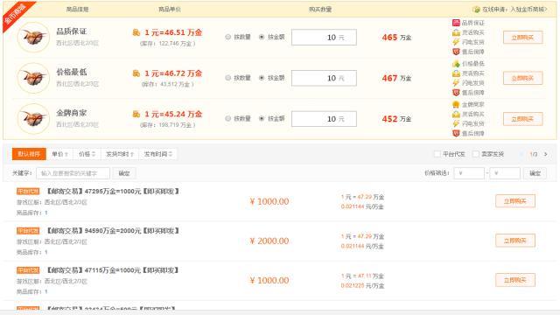Image resolution: width=560 pixels, height=315 pixels.
Task: Click the 金牌商家 gold medal icon
Action: 456,105
